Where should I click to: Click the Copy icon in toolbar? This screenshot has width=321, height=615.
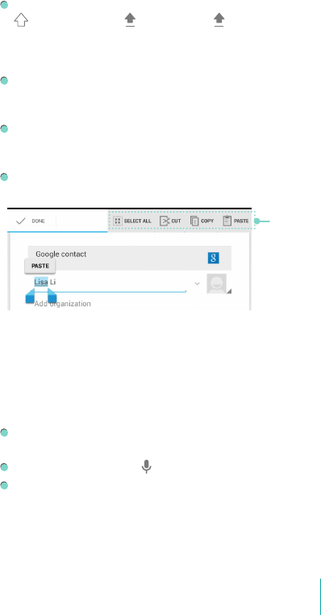click(194, 221)
